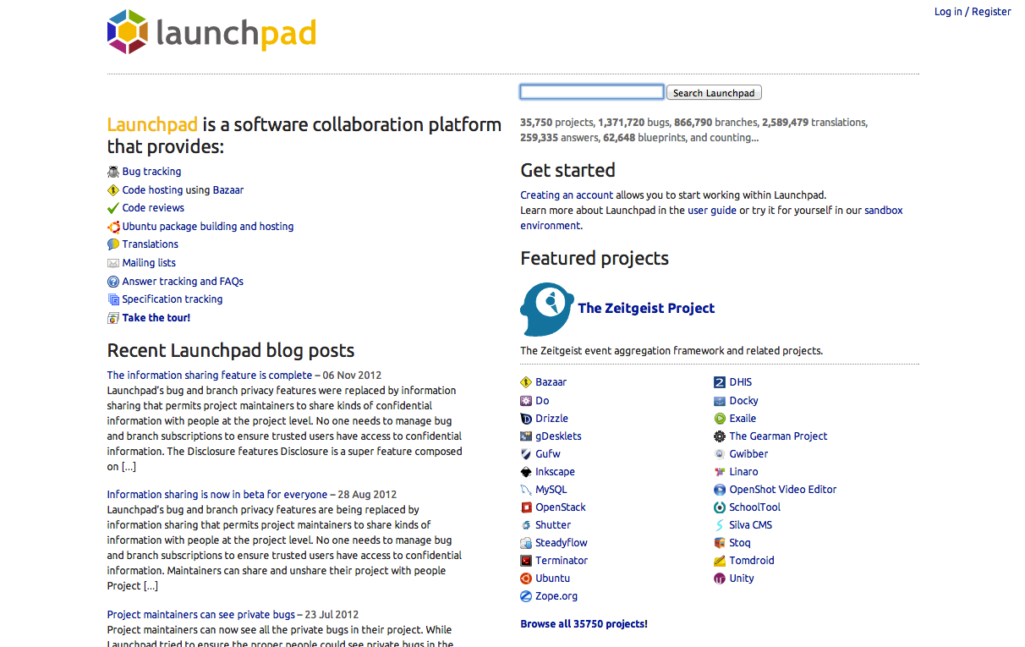Open the MySQL project link

coord(551,490)
